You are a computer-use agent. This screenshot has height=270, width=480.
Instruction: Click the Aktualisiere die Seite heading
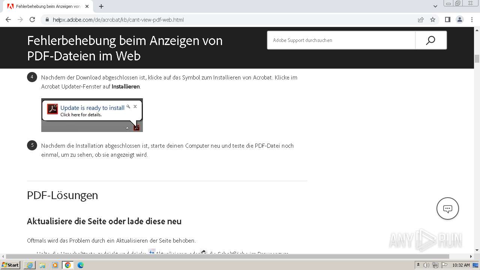pos(104,221)
